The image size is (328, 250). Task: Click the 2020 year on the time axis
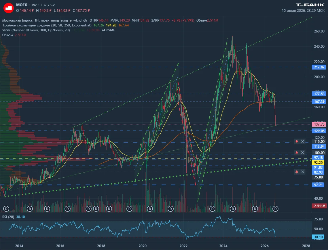[143, 246]
